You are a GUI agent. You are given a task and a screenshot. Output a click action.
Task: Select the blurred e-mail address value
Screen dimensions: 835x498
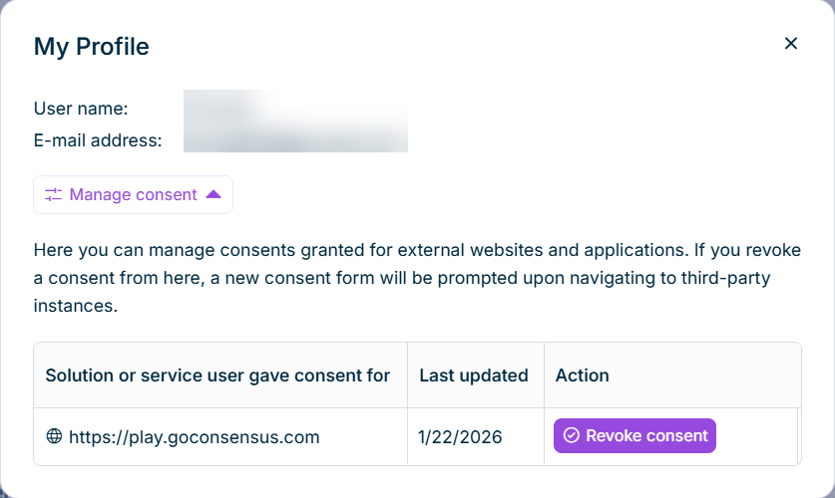tap(295, 139)
